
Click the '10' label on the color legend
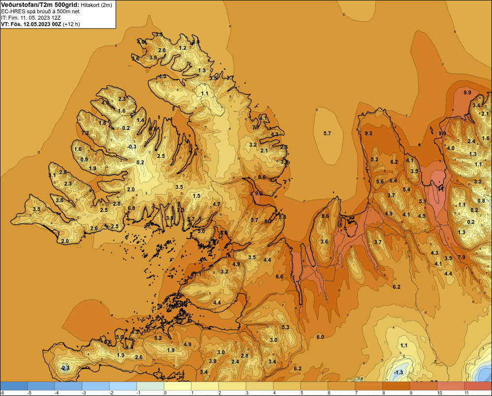(x=439, y=393)
